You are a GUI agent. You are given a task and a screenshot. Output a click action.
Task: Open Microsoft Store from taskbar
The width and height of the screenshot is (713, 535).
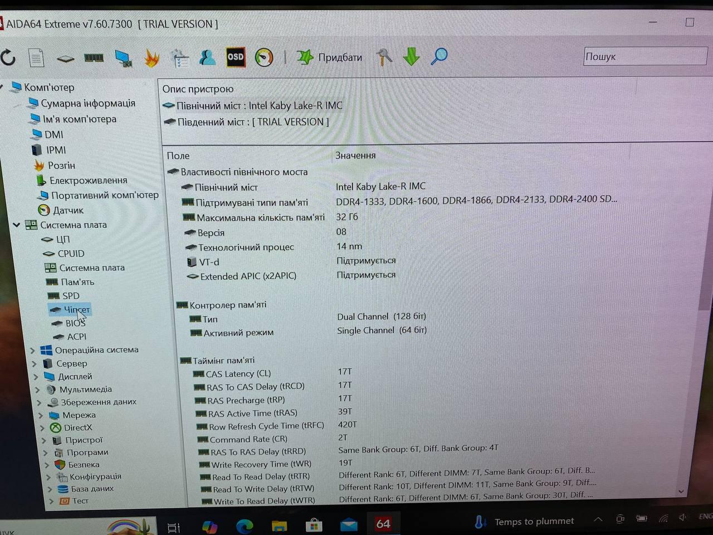(314, 525)
